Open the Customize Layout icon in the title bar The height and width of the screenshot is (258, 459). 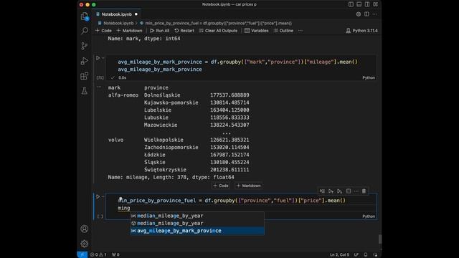pyautogui.click(x=375, y=4)
